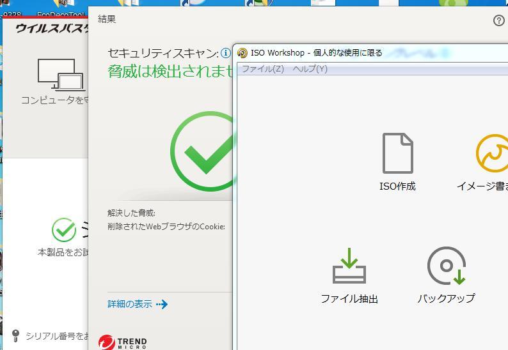
Task: Click the 削除されたWebブラウザのCookie text
Action: 166,227
